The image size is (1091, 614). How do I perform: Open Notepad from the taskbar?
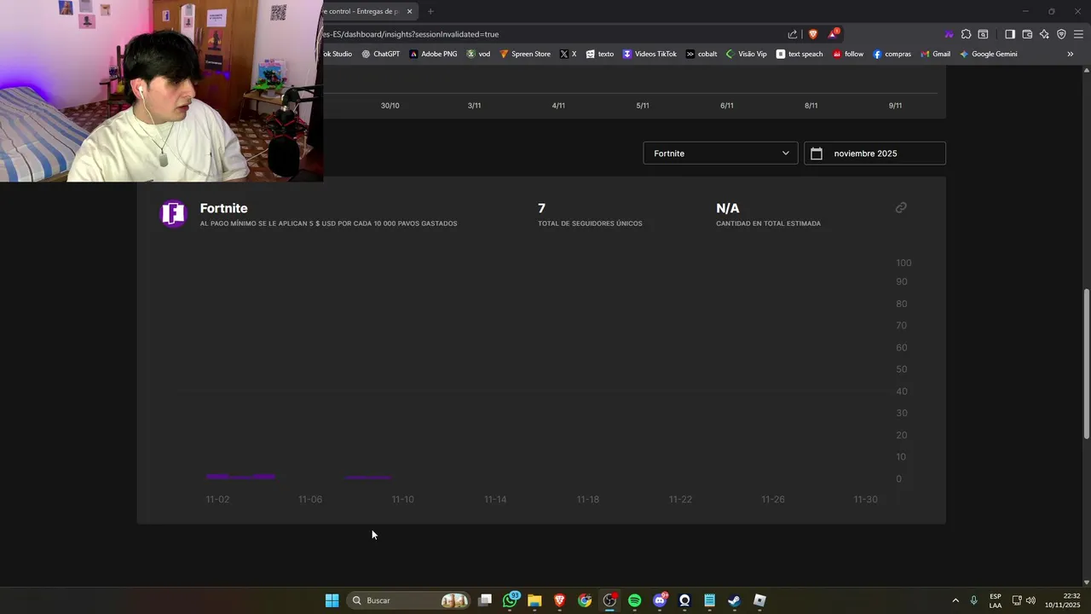(709, 600)
